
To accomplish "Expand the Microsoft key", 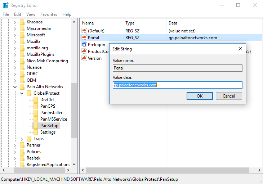I will coord(15,35).
